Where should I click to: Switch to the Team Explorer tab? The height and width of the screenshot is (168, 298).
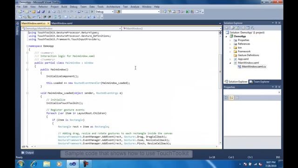click(x=259, y=82)
